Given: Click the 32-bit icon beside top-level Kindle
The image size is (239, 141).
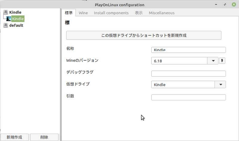Looking at the screenshot, I should click(x=6, y=12).
